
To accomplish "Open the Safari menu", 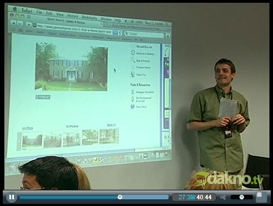I will tap(27, 11).
